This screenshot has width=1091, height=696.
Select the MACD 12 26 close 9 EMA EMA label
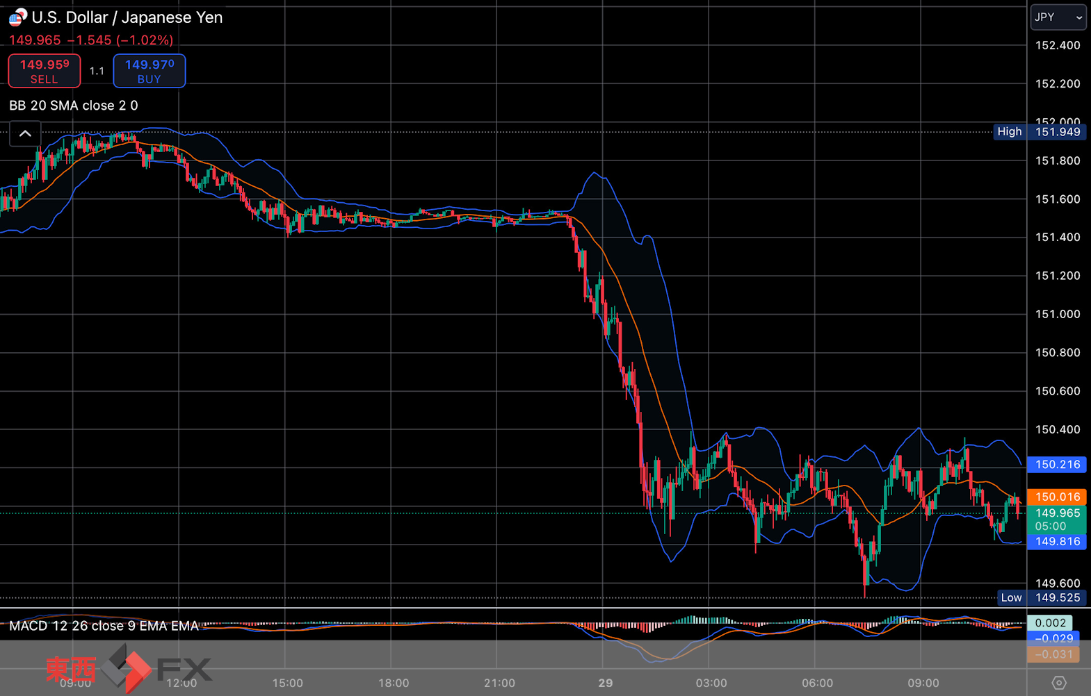(104, 626)
